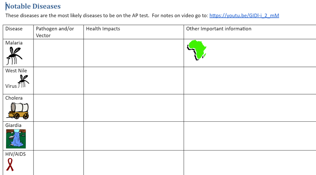The width and height of the screenshot is (316, 175).
Task: Place cursor in Malaria's pathogen cell
Action: pos(58,53)
